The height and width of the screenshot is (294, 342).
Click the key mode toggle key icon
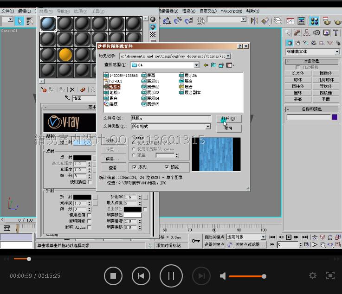point(195,241)
